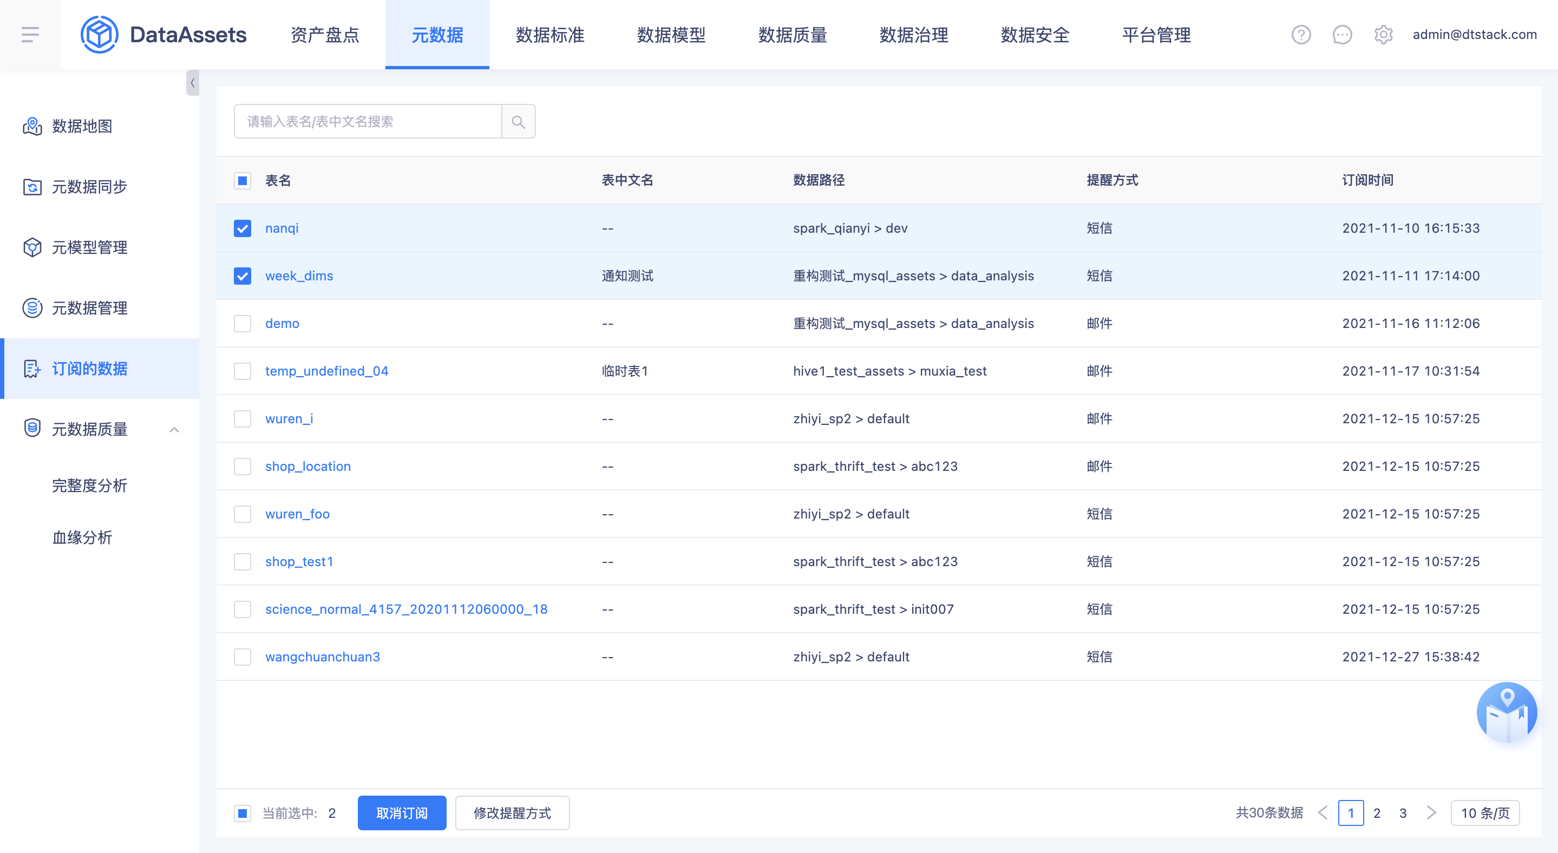Open the floating guide map assistant icon
The height and width of the screenshot is (853, 1558).
[1507, 712]
